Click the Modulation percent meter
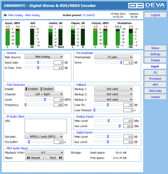The image size is (168, 174). click(x=118, y=37)
